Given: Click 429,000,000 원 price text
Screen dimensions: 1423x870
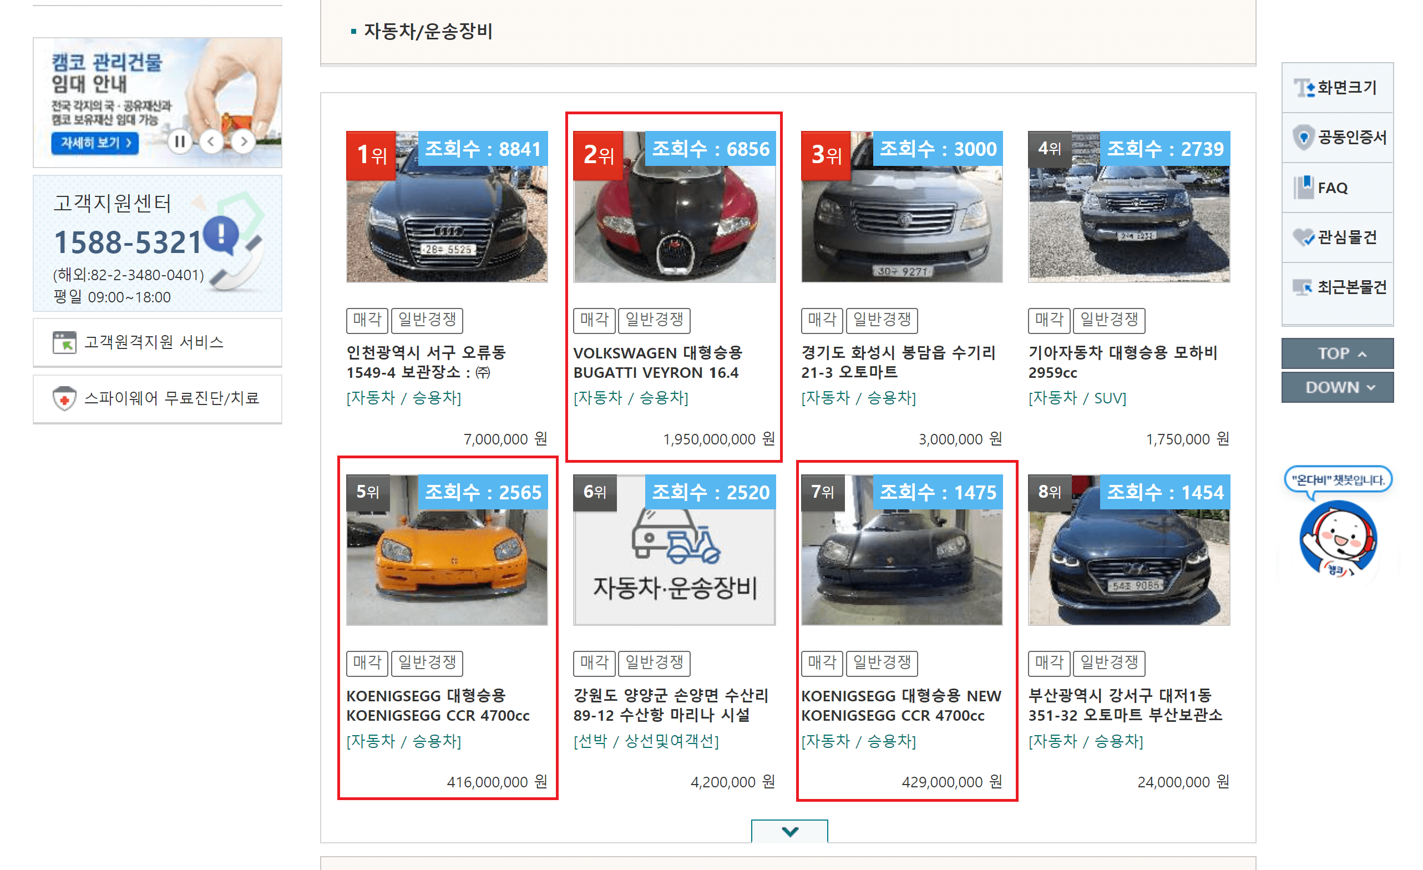Looking at the screenshot, I should tap(952, 782).
